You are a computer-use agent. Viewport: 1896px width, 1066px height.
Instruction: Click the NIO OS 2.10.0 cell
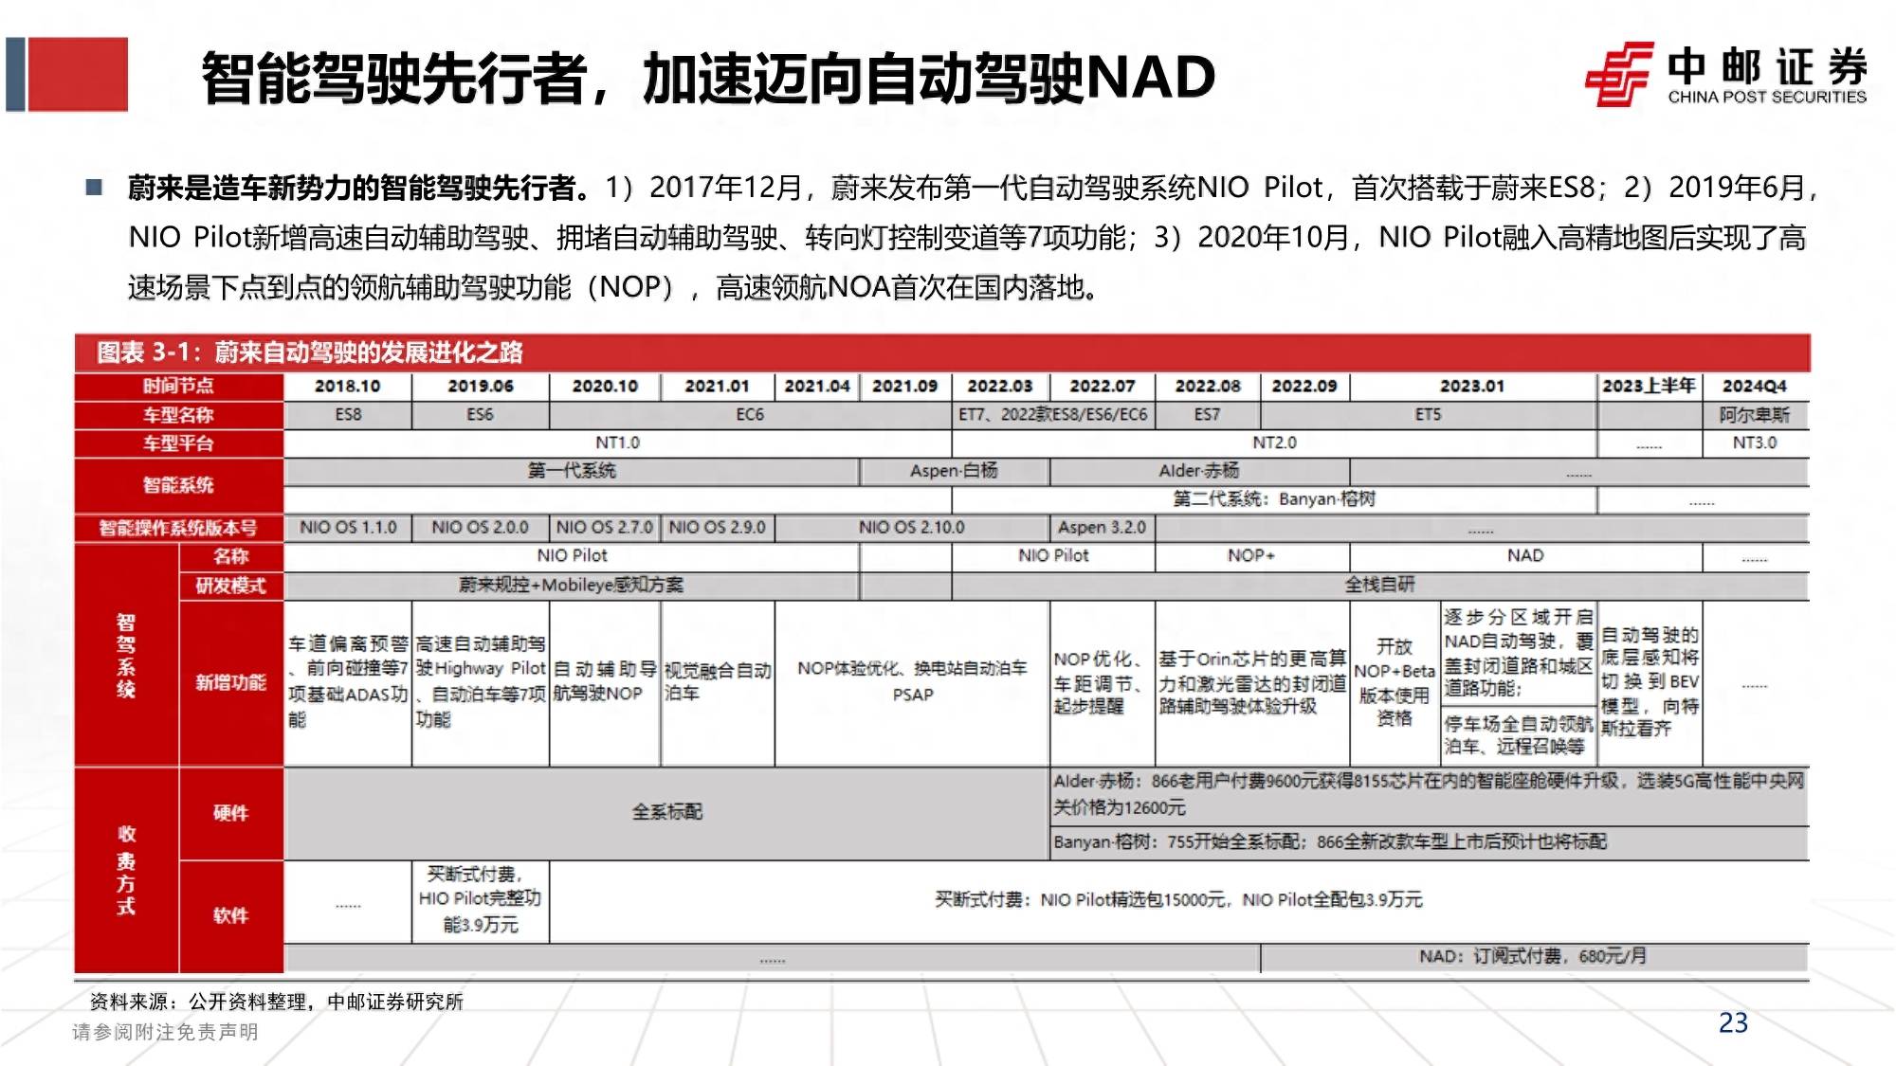tap(912, 528)
